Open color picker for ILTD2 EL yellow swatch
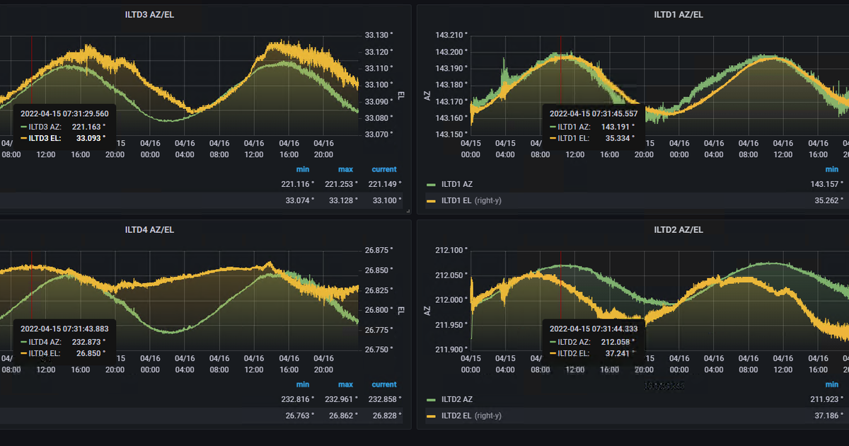The width and height of the screenshot is (849, 446). click(431, 416)
